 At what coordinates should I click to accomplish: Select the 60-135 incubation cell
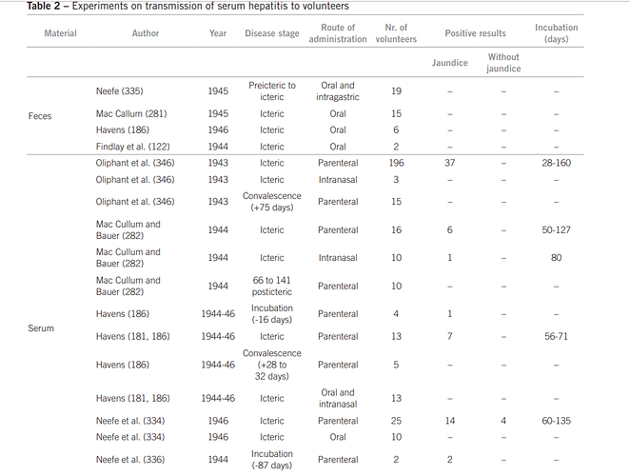tap(556, 421)
